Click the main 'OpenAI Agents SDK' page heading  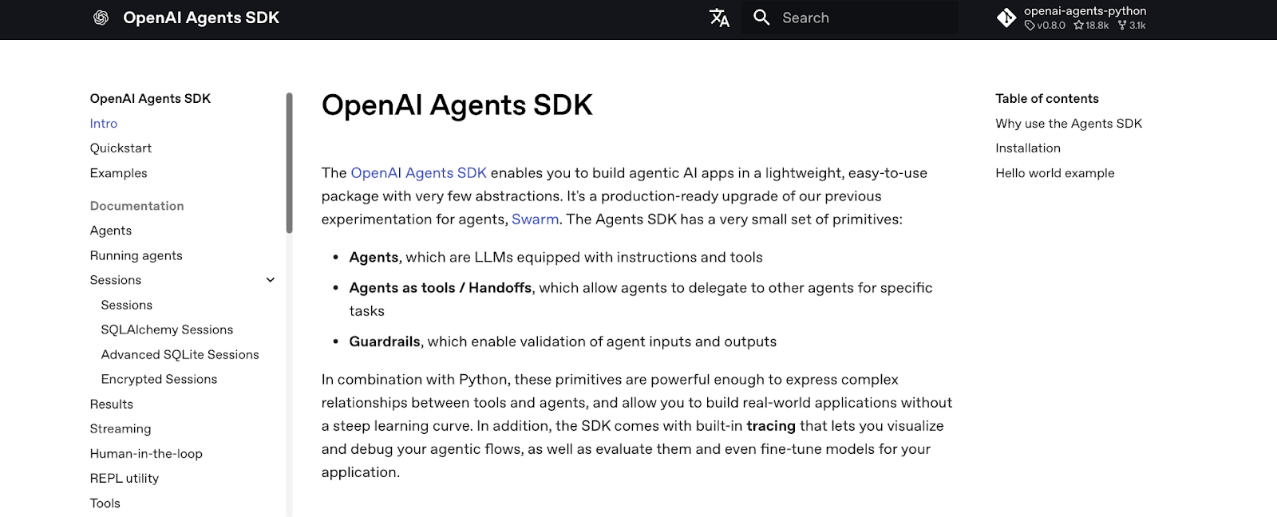457,105
